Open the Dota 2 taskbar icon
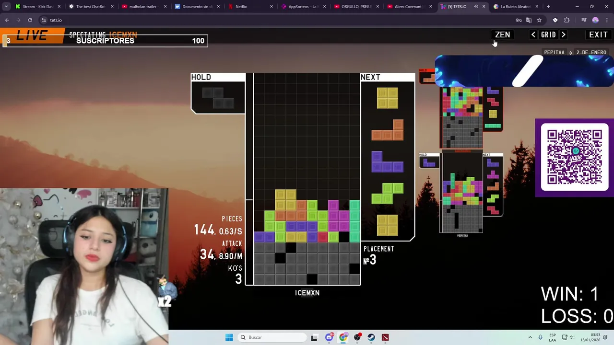 385,337
